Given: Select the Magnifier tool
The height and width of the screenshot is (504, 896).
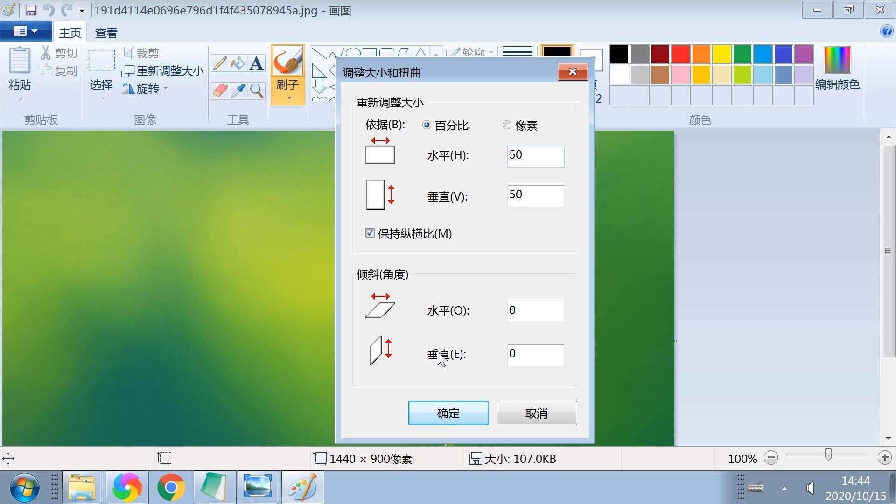Looking at the screenshot, I should point(256,91).
